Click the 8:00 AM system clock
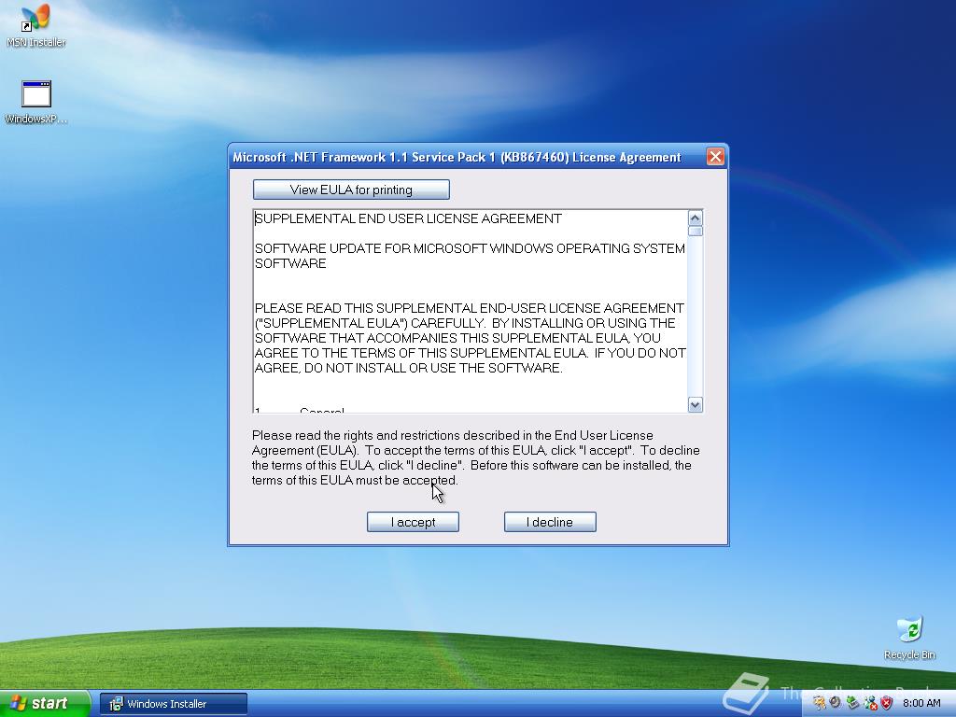This screenshot has height=717, width=956. coord(921,703)
